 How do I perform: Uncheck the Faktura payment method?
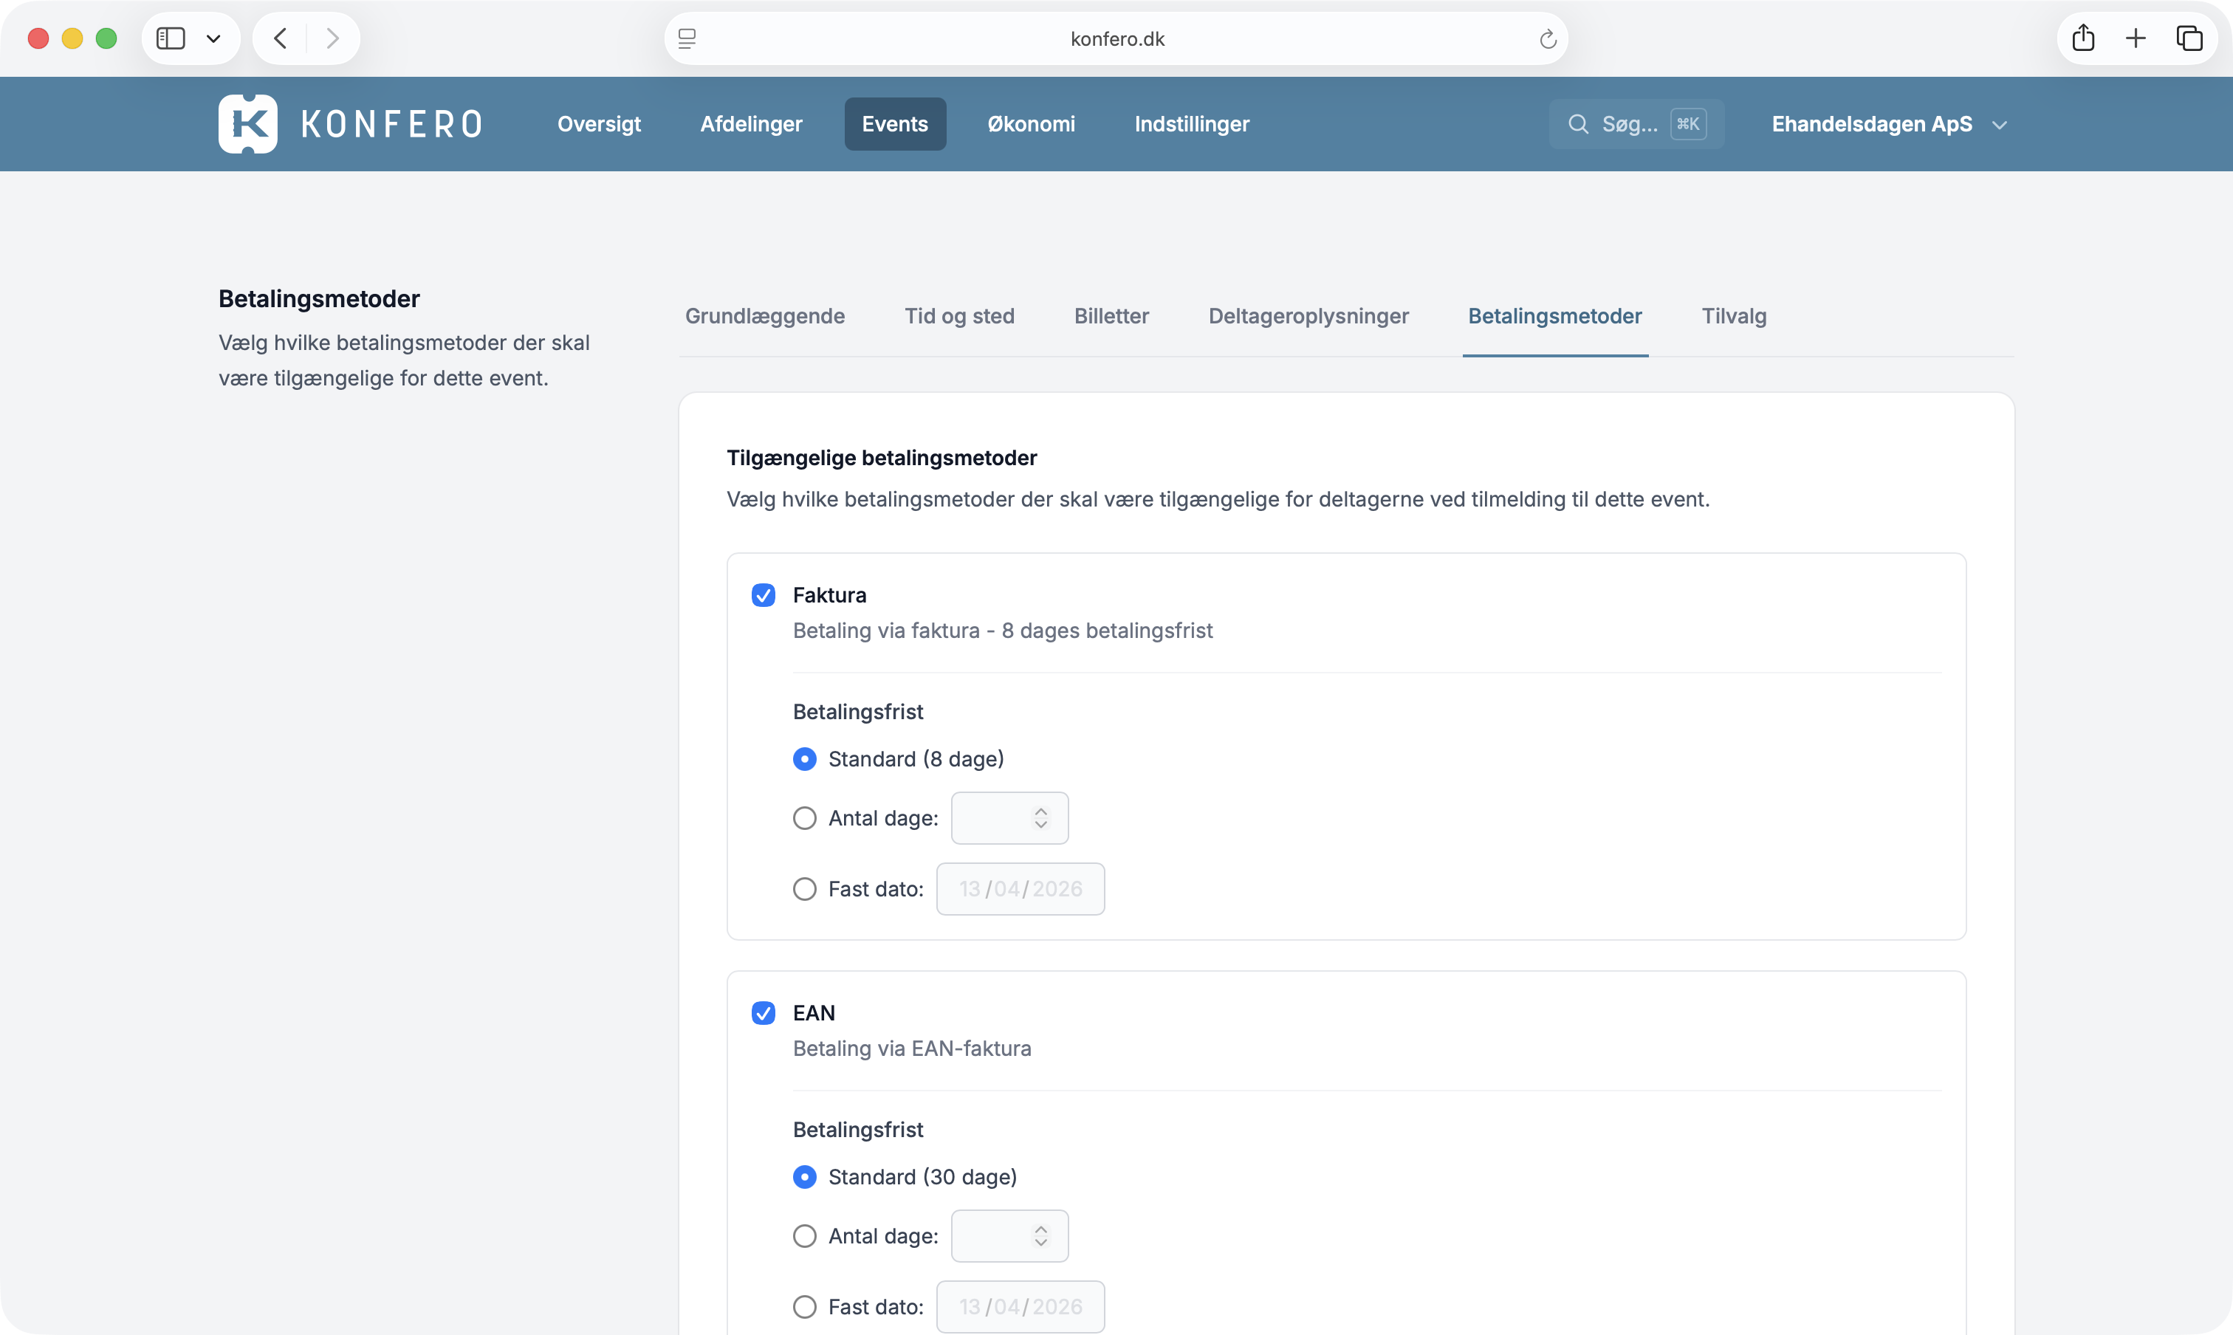pyautogui.click(x=763, y=594)
